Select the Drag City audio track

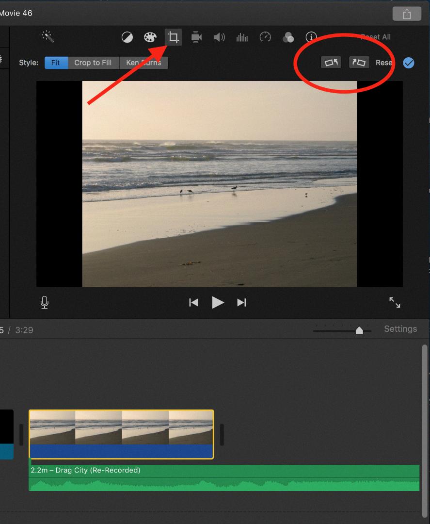pyautogui.click(x=224, y=477)
